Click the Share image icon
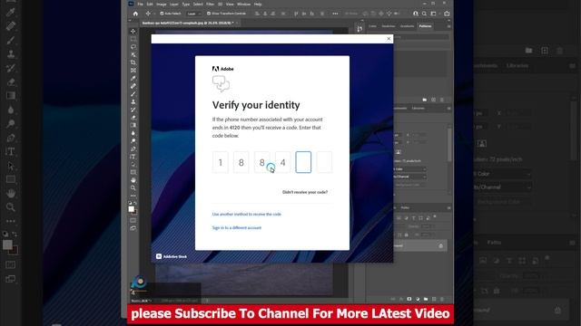 tap(447, 14)
